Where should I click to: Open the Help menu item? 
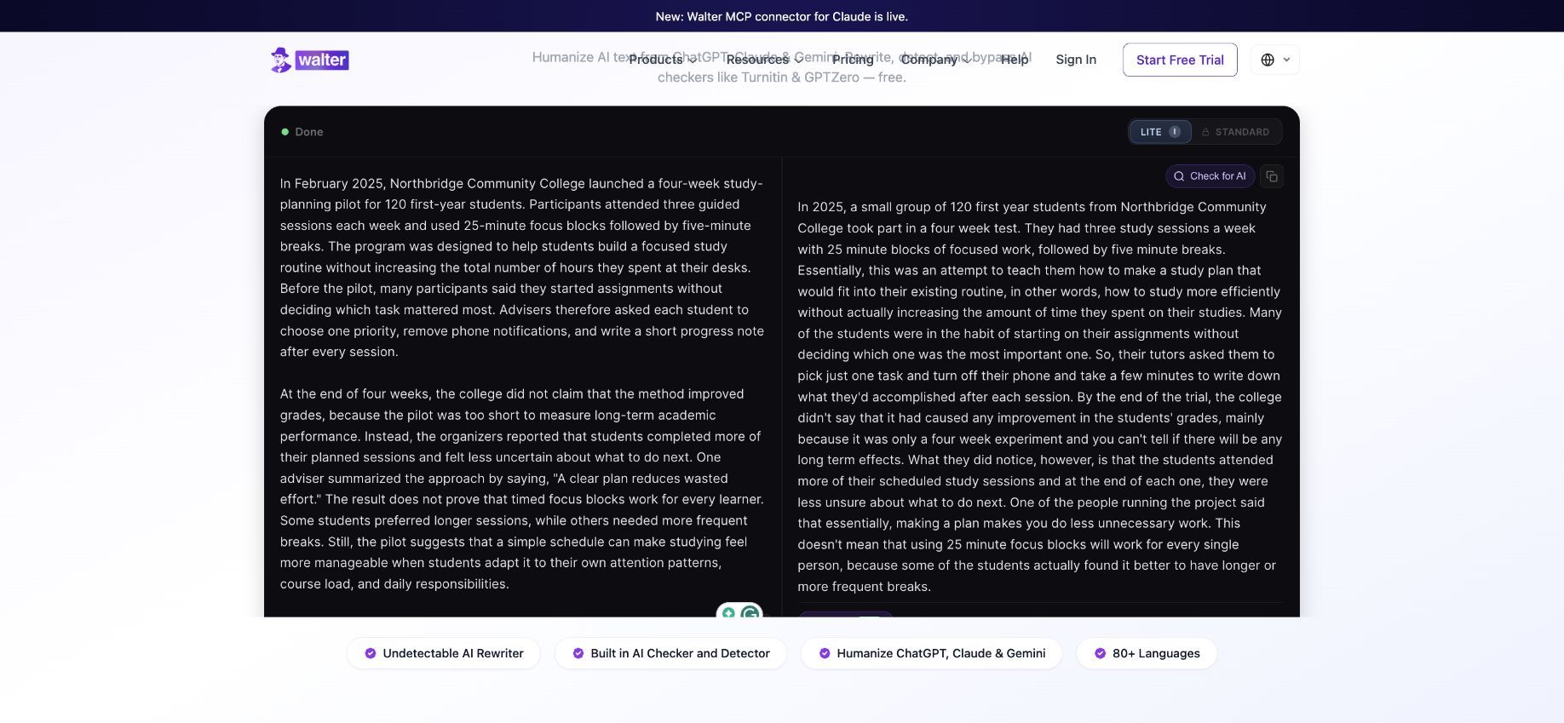1015,60
